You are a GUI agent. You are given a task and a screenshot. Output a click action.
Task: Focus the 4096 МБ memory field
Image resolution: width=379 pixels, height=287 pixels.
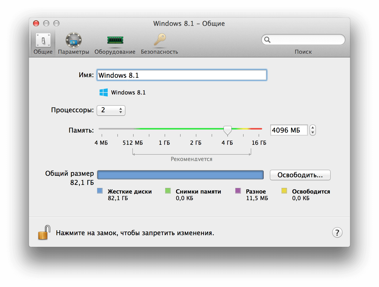289,130
